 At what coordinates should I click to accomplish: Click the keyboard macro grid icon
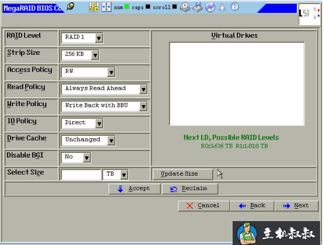94,7
